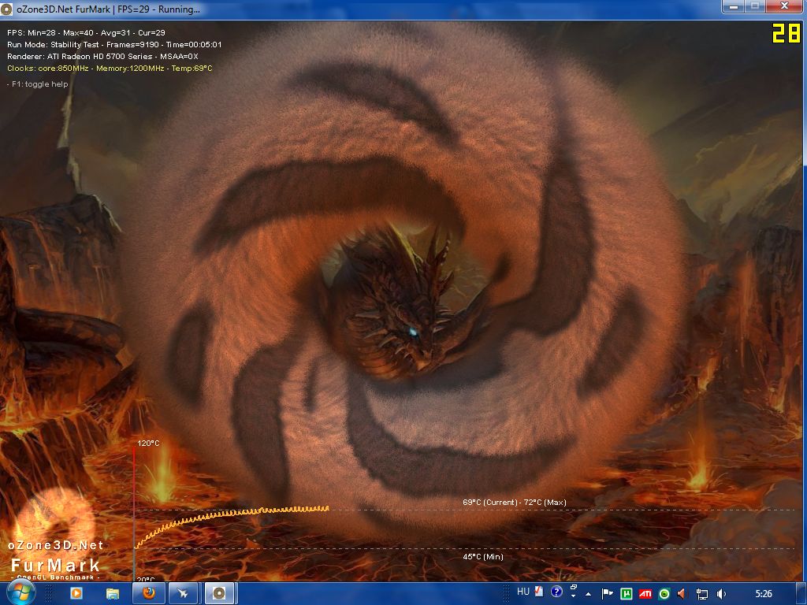Click the taskbar toolbar grip left of HU
The height and width of the screenshot is (605, 807).
507,593
